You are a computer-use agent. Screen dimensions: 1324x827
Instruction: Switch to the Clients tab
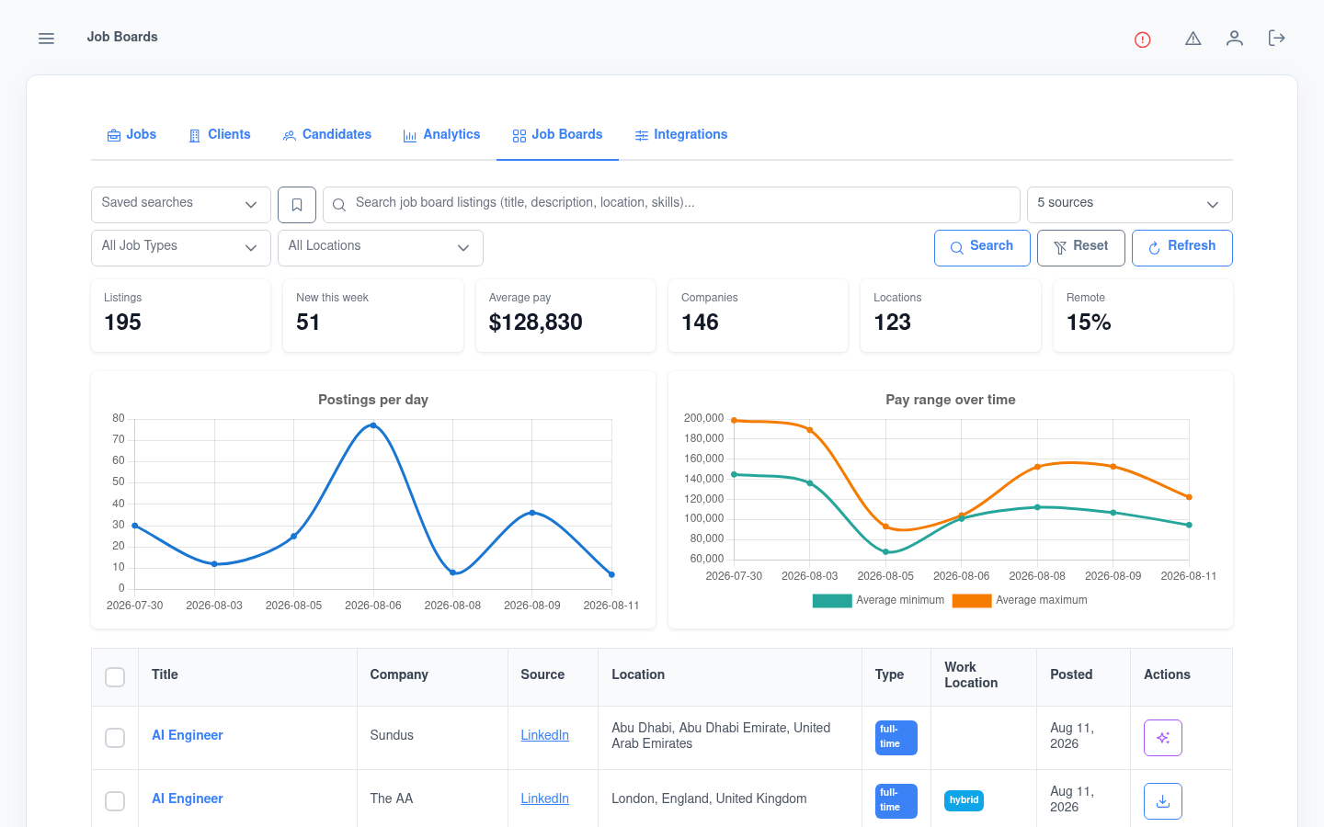[x=220, y=135]
